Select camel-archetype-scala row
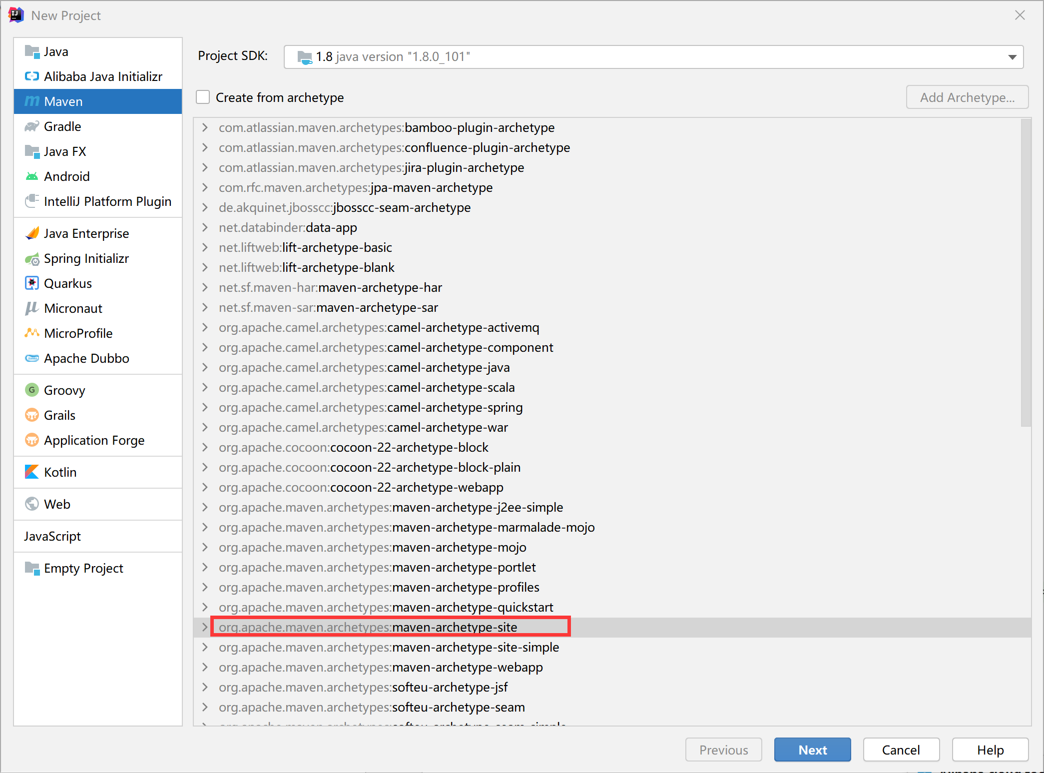The width and height of the screenshot is (1044, 773). [612, 387]
